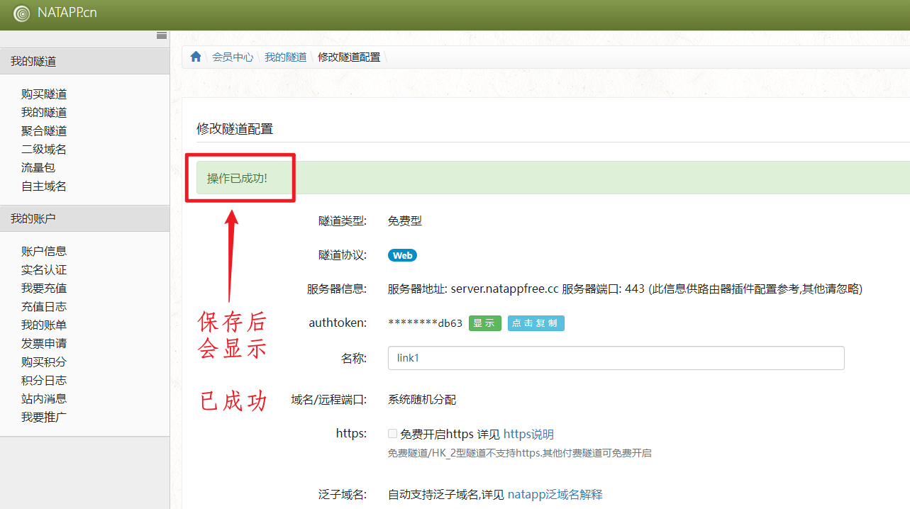The image size is (910, 509).
Task: Click the 名称 input field containing link1
Action: click(x=616, y=358)
